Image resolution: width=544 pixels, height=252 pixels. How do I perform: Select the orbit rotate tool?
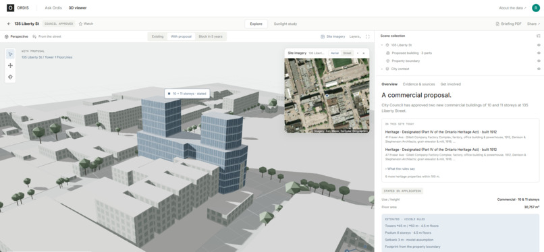click(x=10, y=77)
